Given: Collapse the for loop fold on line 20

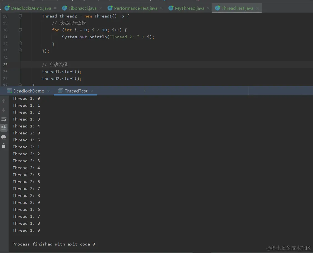Looking at the screenshot, I should pos(20,30).
